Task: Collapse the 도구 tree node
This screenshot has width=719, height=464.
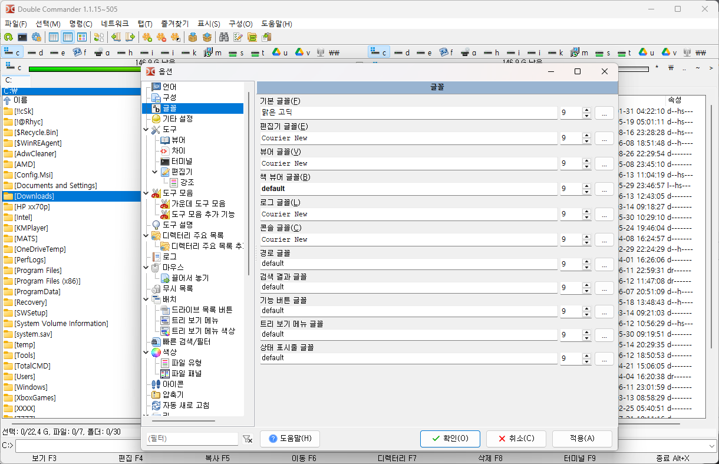Action: click(146, 129)
